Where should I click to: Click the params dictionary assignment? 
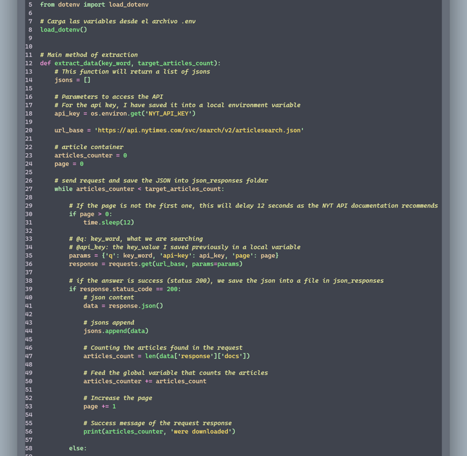point(173,256)
